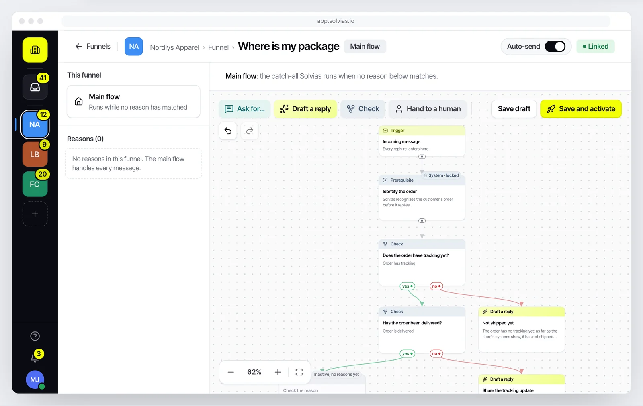The height and width of the screenshot is (406, 643).
Task: Add a Draft a reply step
Action: (x=306, y=109)
